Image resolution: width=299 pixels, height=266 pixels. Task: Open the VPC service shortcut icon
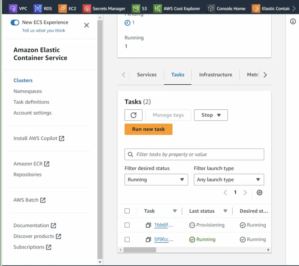click(13, 9)
